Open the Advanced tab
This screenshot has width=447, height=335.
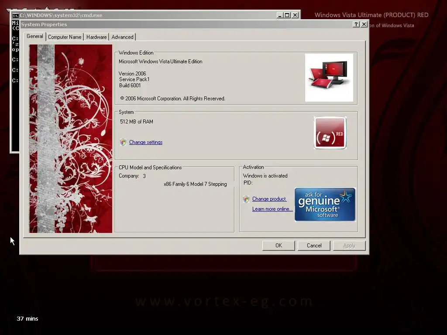coord(122,37)
